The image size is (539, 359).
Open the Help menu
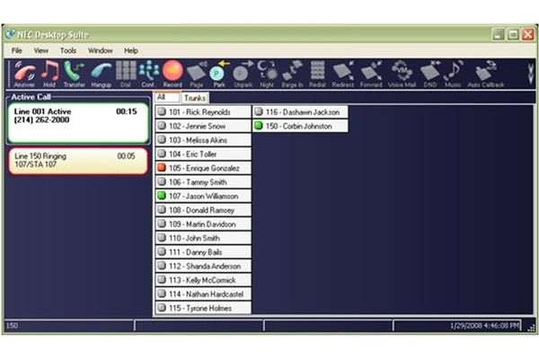pyautogui.click(x=131, y=50)
